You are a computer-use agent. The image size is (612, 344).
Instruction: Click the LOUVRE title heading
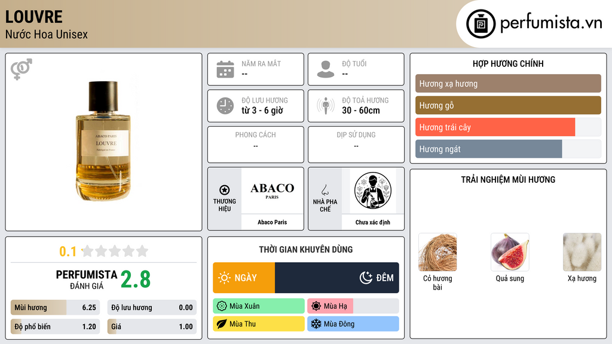(x=33, y=17)
